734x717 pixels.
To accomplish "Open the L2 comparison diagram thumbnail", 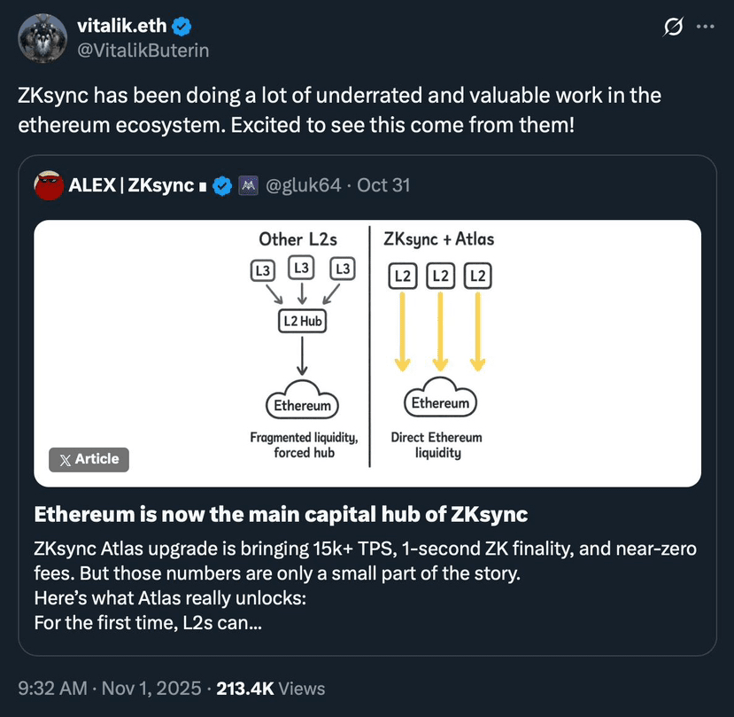I will pyautogui.click(x=367, y=353).
